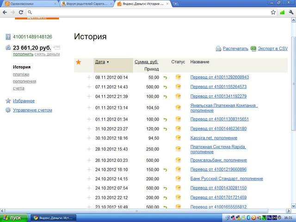Open the Ямальская Платежная Компания пополнение link

point(224,108)
